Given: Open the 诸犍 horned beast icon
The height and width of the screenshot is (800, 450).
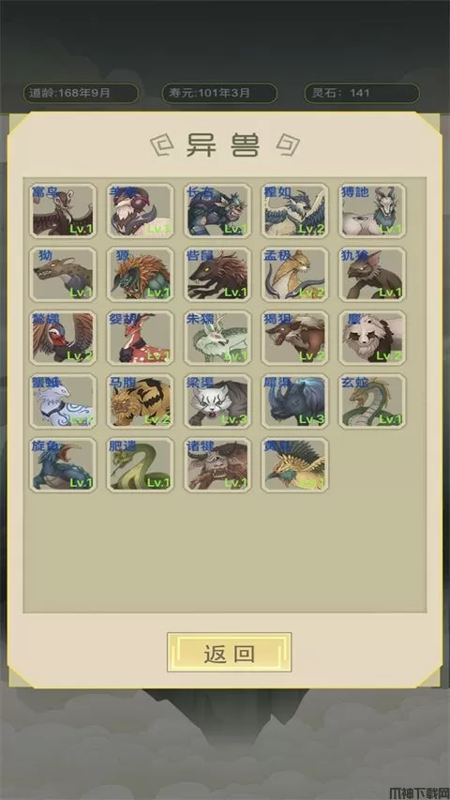Looking at the screenshot, I should [217, 465].
